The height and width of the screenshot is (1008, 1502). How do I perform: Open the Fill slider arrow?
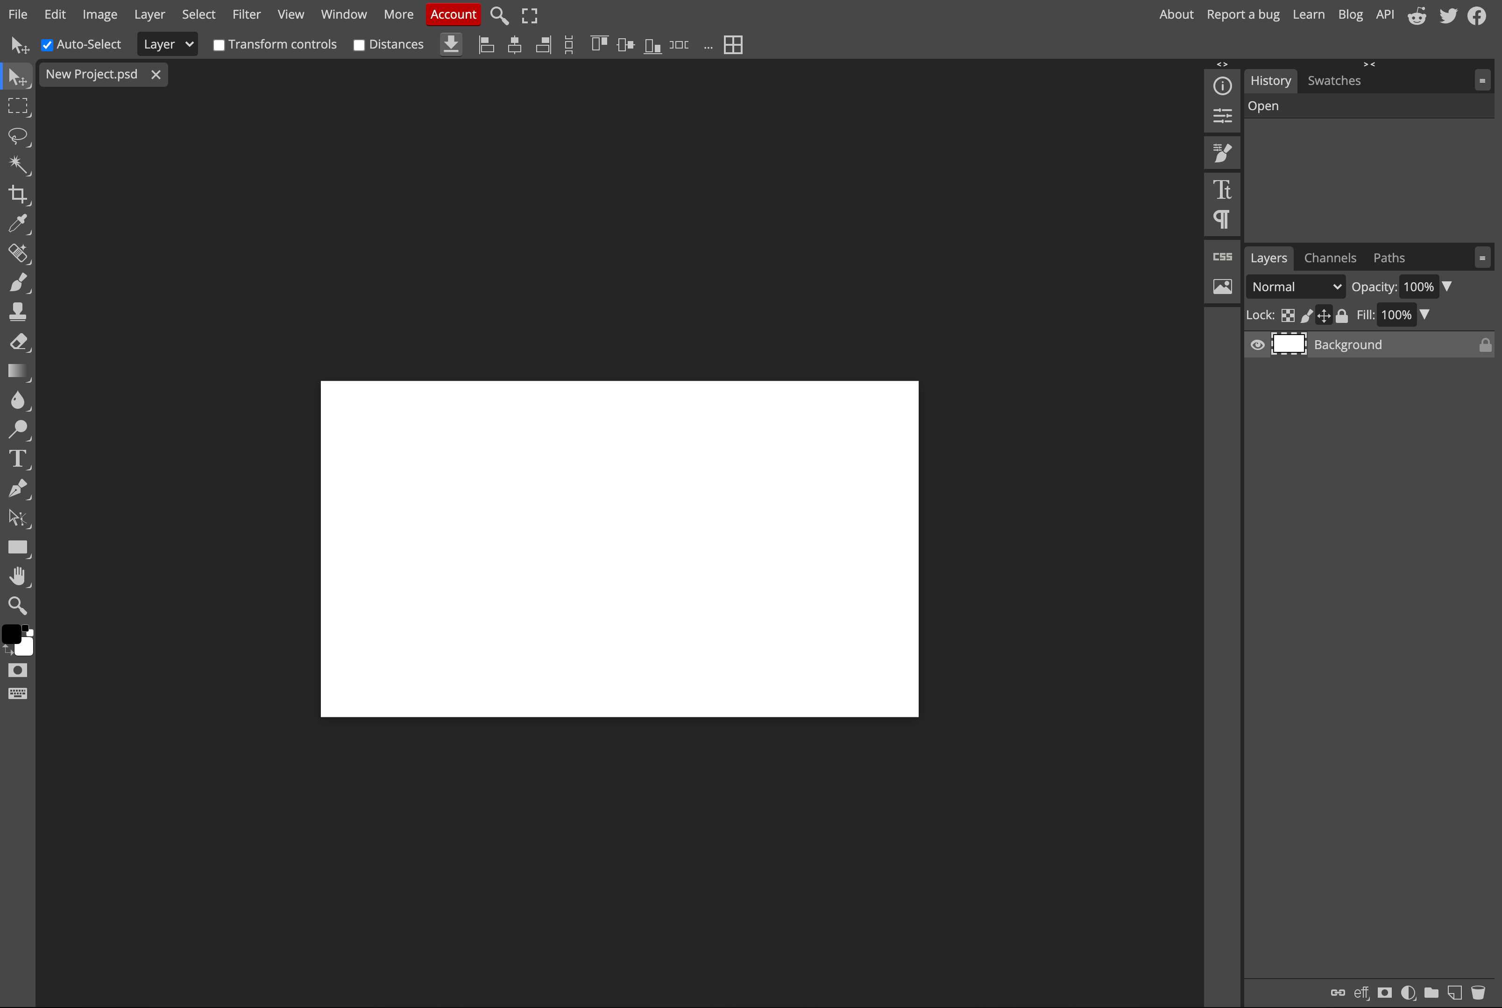pos(1425,315)
